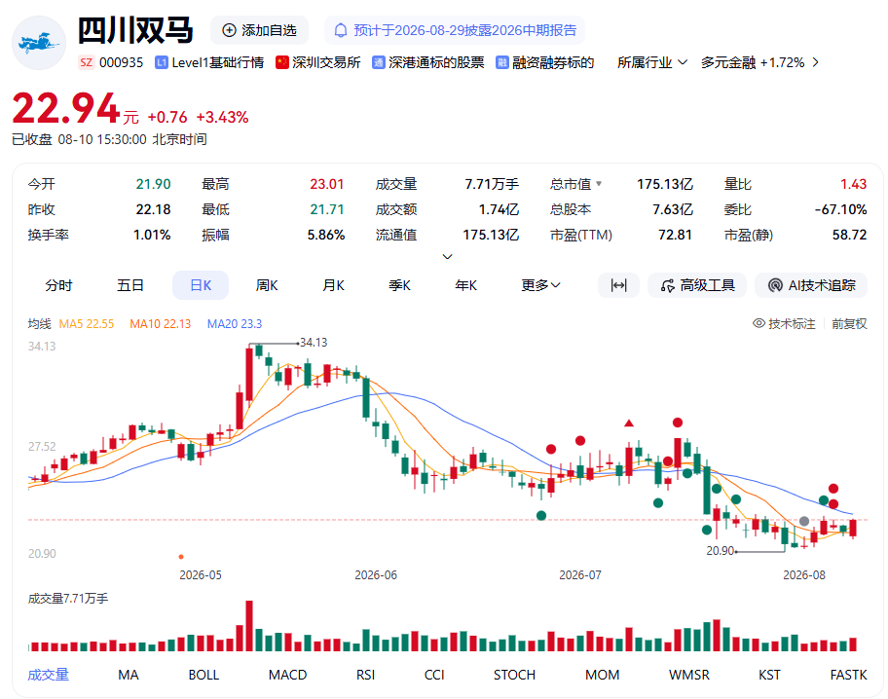Click the orange dot below the May candles
The width and height of the screenshot is (888, 699).
tap(181, 557)
